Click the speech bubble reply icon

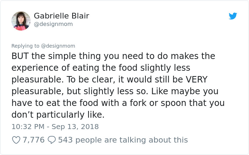click(52, 140)
